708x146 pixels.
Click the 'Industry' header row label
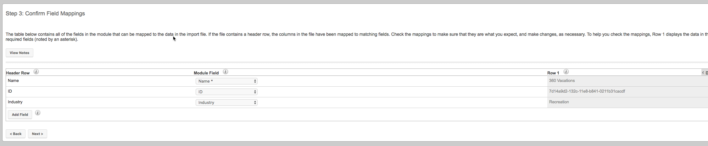[15, 102]
